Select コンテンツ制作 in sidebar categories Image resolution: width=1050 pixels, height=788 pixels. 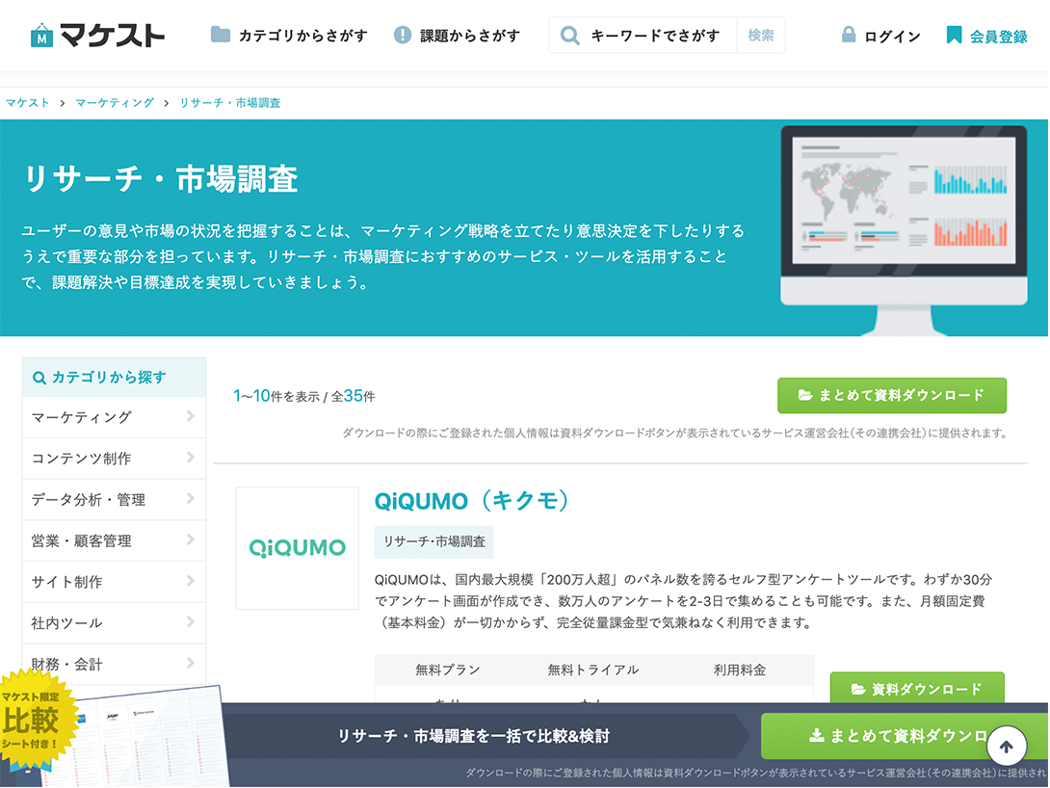(x=114, y=459)
